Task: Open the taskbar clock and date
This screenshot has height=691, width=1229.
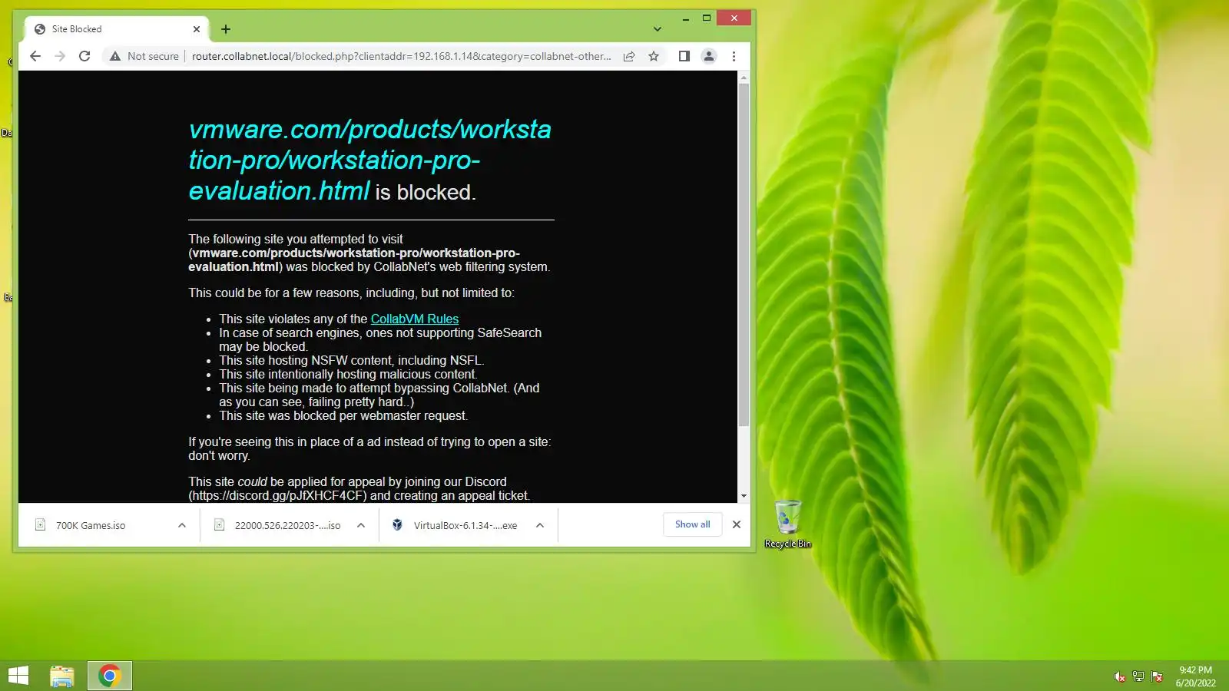Action: tap(1196, 676)
